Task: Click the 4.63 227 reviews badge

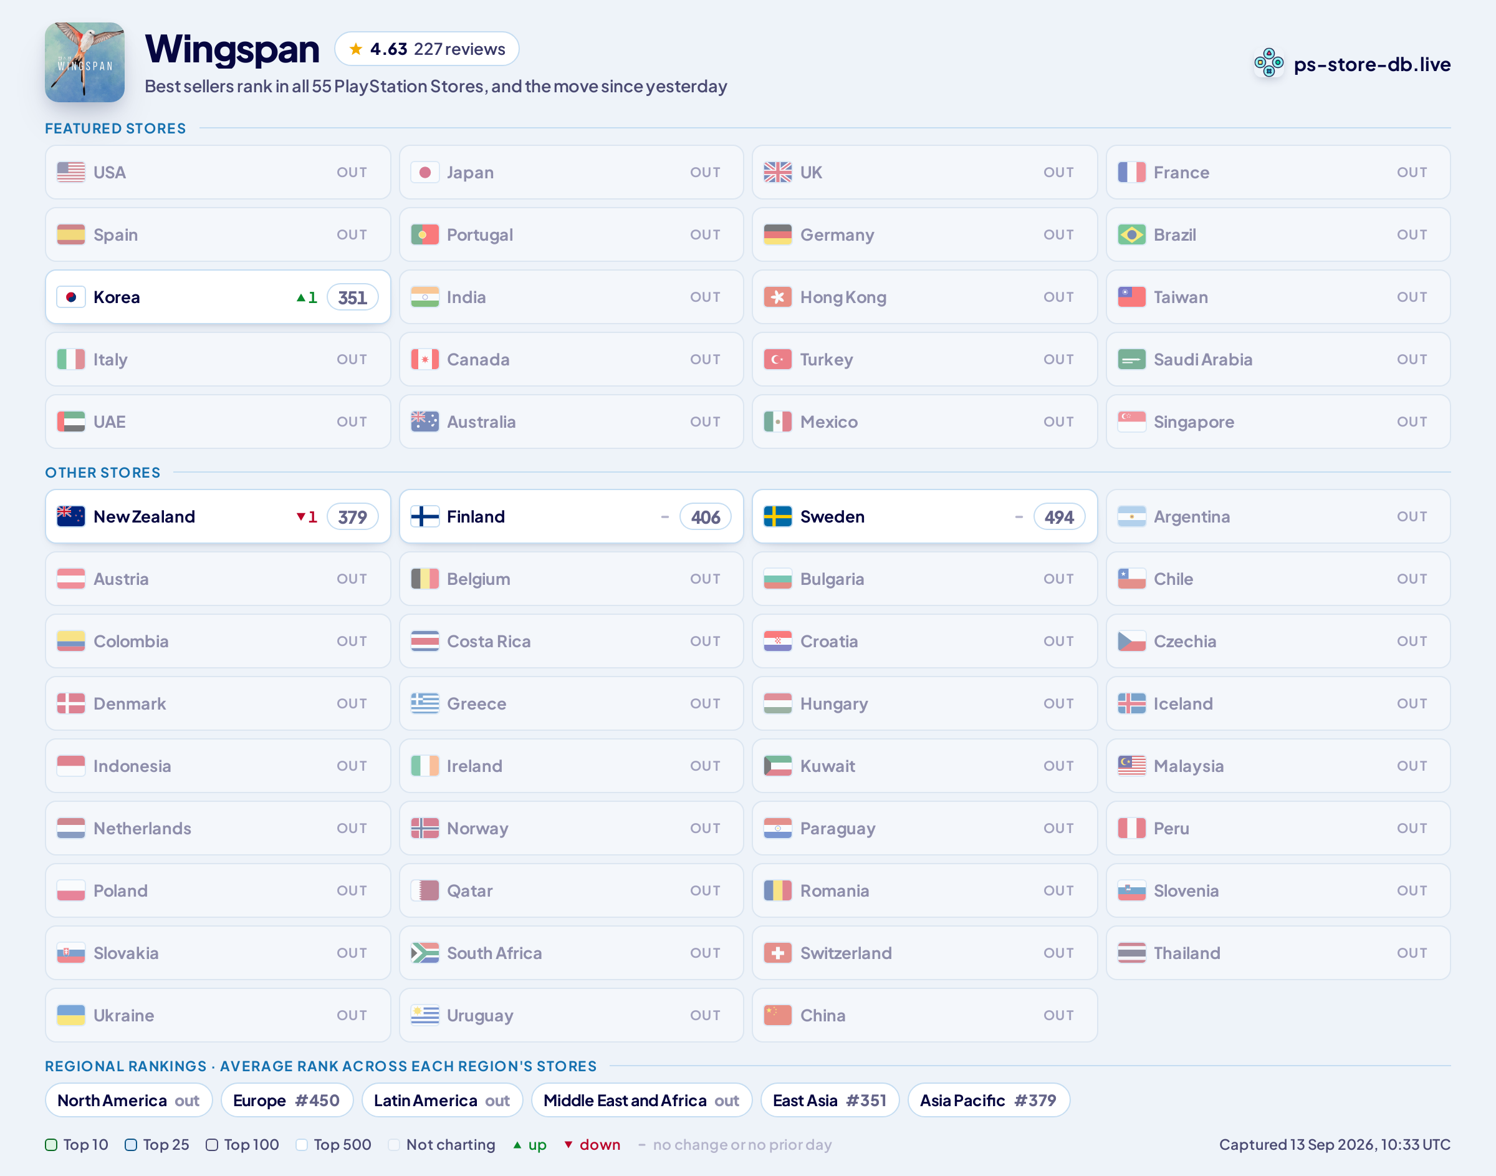Action: point(426,49)
